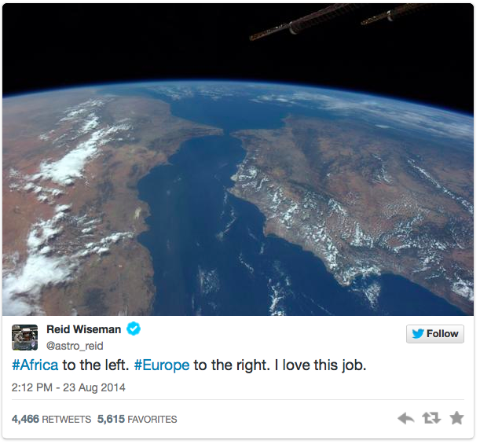Favorite the tweet with the star icon
This screenshot has width=480, height=444.
pyautogui.click(x=456, y=419)
